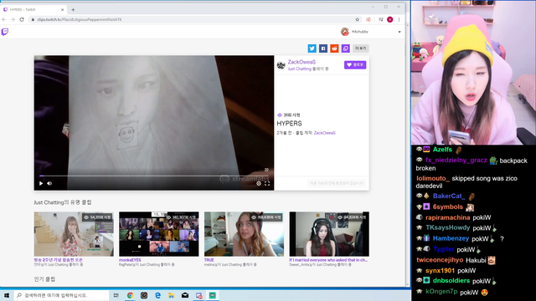
Task: Open the Chrome three-dot menu
Action: point(399,19)
